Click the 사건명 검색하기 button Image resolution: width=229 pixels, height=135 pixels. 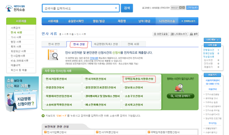click(x=180, y=96)
